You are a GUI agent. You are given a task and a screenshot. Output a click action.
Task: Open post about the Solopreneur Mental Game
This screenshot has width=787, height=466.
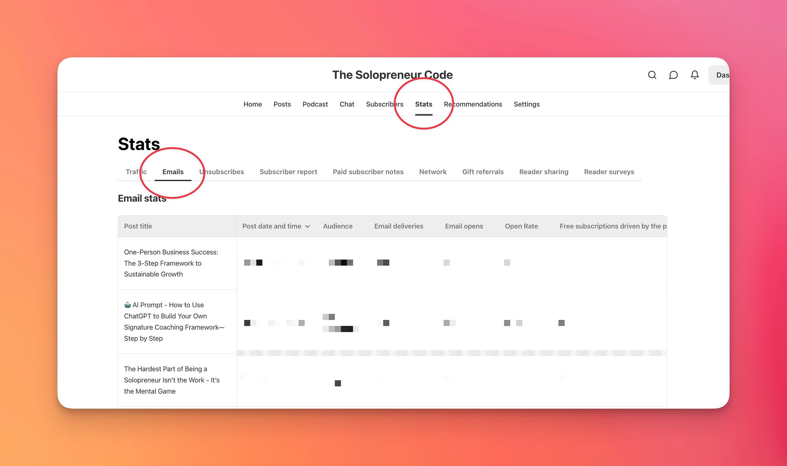172,380
